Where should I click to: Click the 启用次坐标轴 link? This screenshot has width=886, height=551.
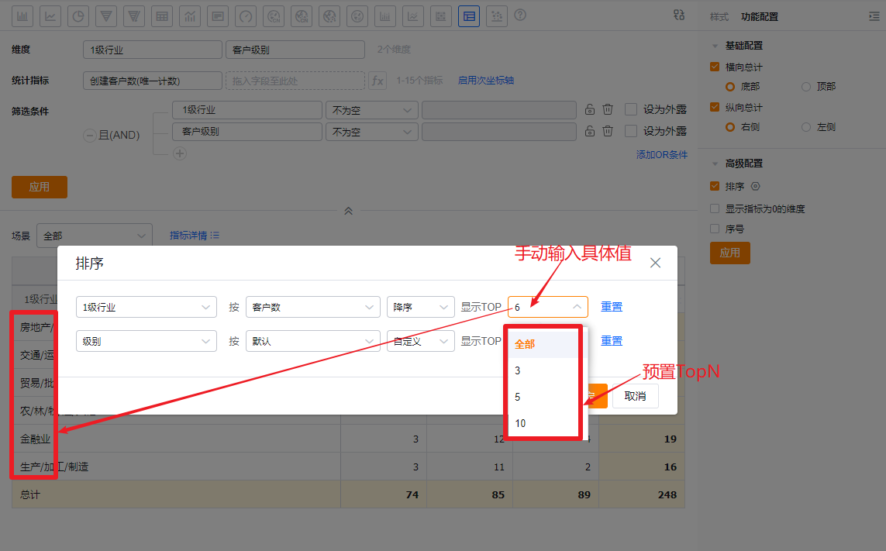coord(486,81)
